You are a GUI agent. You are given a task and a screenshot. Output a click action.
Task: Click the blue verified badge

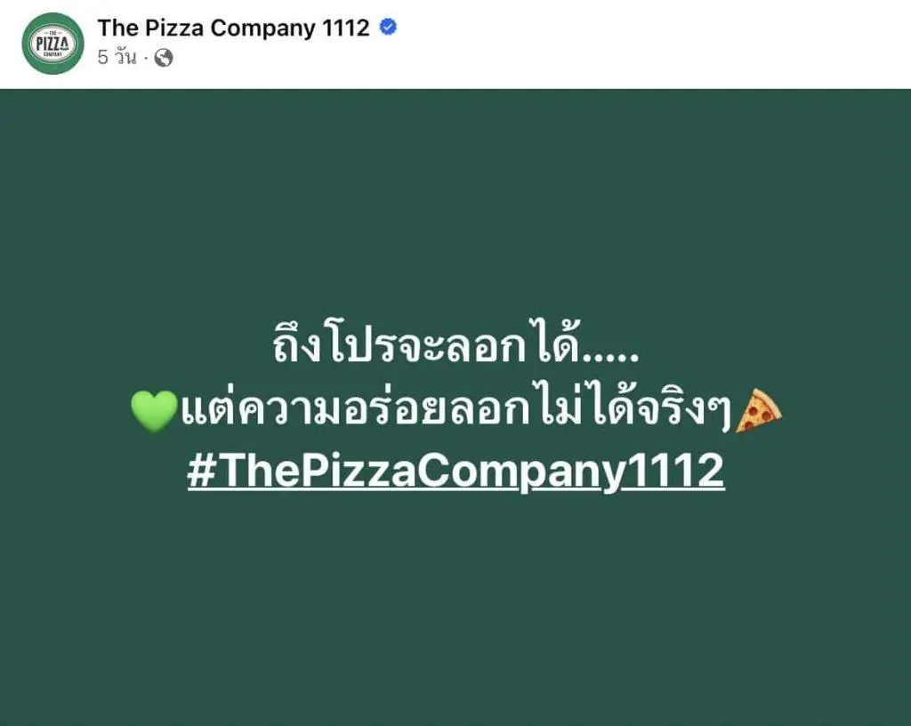pos(388,27)
